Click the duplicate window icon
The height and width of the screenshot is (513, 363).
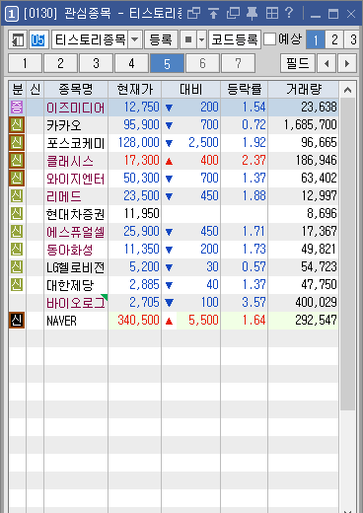click(x=233, y=14)
